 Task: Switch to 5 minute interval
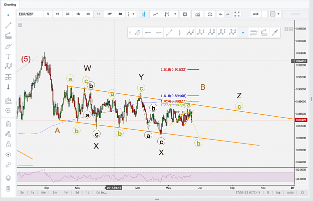(x=48, y=14)
